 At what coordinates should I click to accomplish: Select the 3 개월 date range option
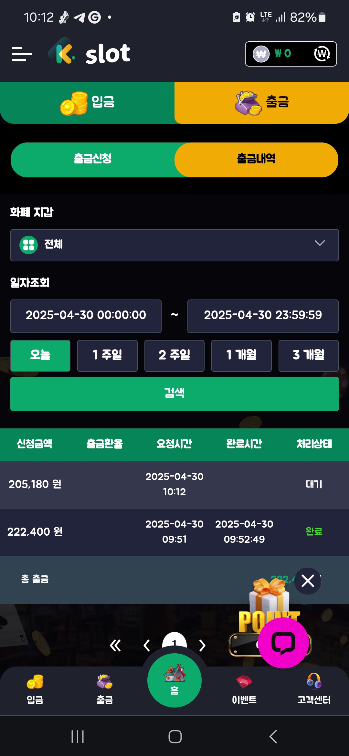click(x=308, y=355)
